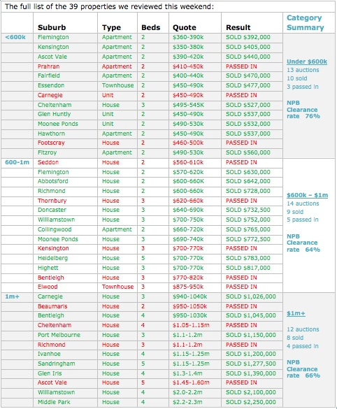
Task: Open the Under $600k category link
Action: coord(307,62)
